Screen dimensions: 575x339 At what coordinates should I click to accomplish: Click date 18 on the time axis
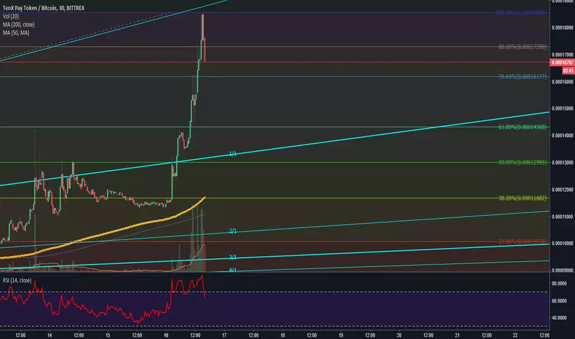[x=283, y=335]
